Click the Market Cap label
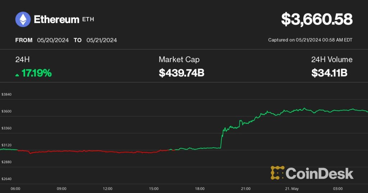 coord(179,60)
